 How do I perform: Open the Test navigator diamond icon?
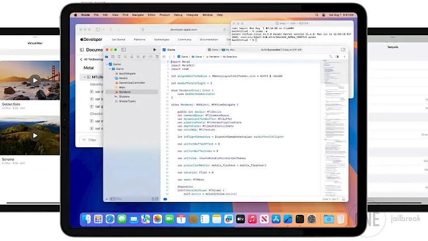(138, 57)
